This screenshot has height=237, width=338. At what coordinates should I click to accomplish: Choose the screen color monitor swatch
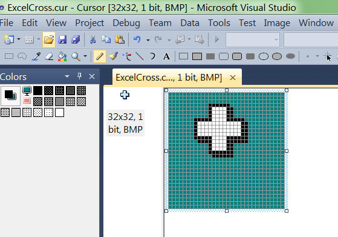pos(27,91)
